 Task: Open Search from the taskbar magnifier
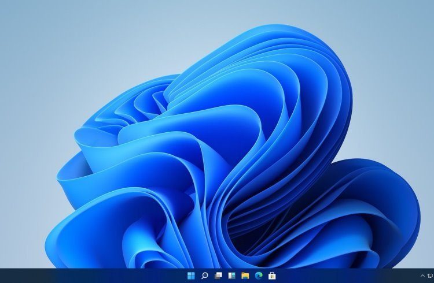tap(205, 276)
